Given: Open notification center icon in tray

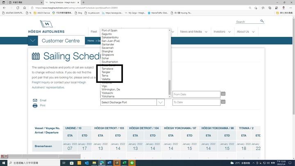Looking at the screenshot, I should pos(290,163).
